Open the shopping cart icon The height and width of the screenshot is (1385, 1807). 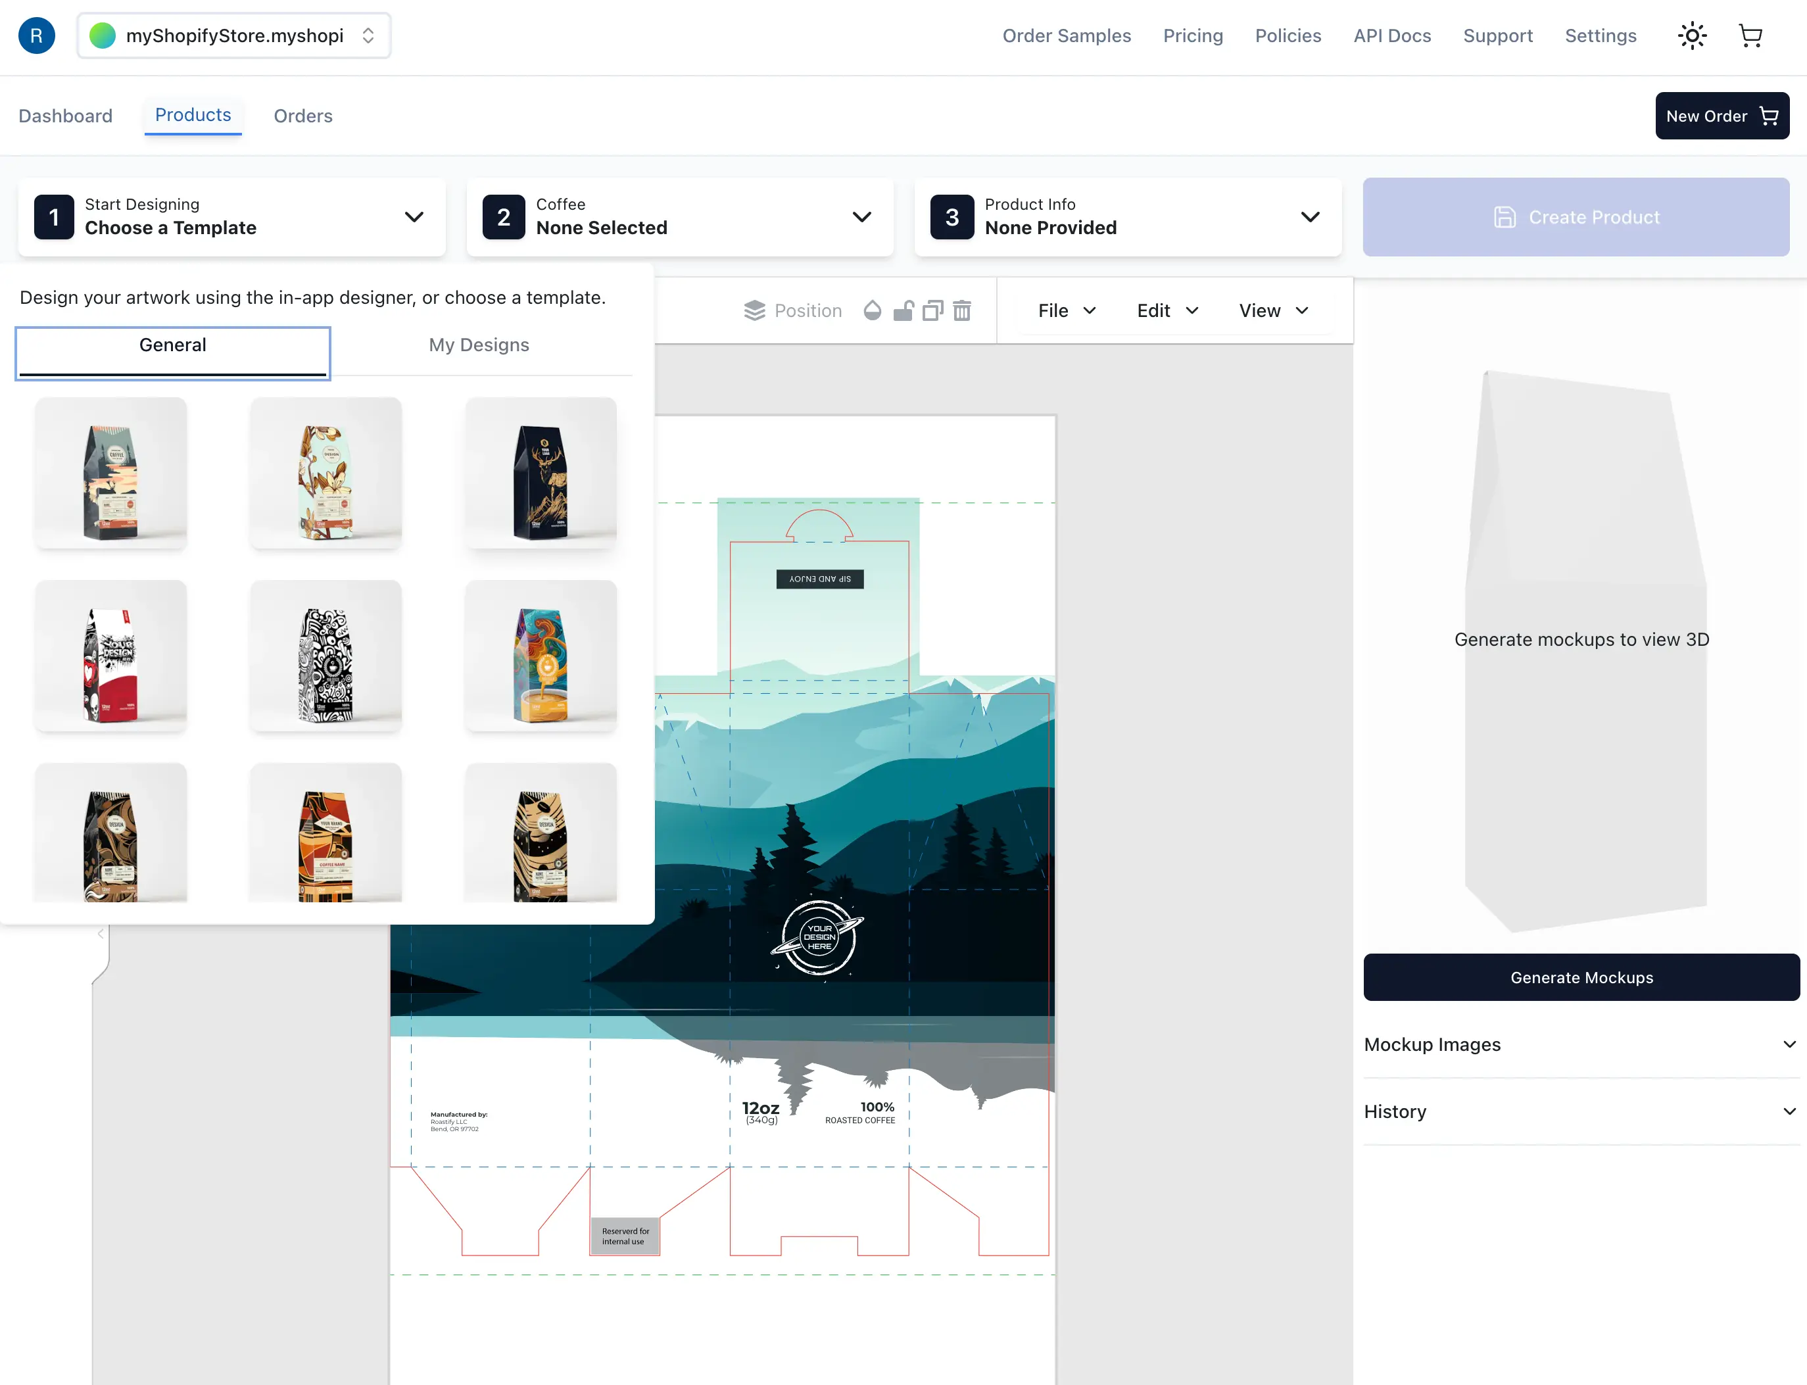[1750, 36]
